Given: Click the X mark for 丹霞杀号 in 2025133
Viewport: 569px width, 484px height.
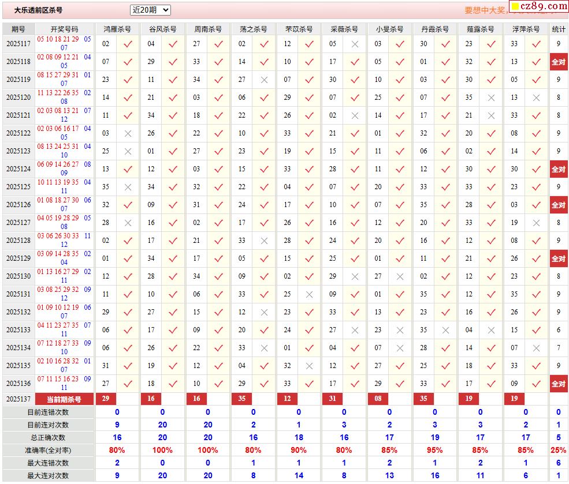Looking at the screenshot, I should pos(445,330).
